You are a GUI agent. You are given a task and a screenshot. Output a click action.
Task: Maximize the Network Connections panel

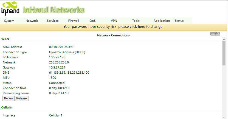tap(218, 34)
